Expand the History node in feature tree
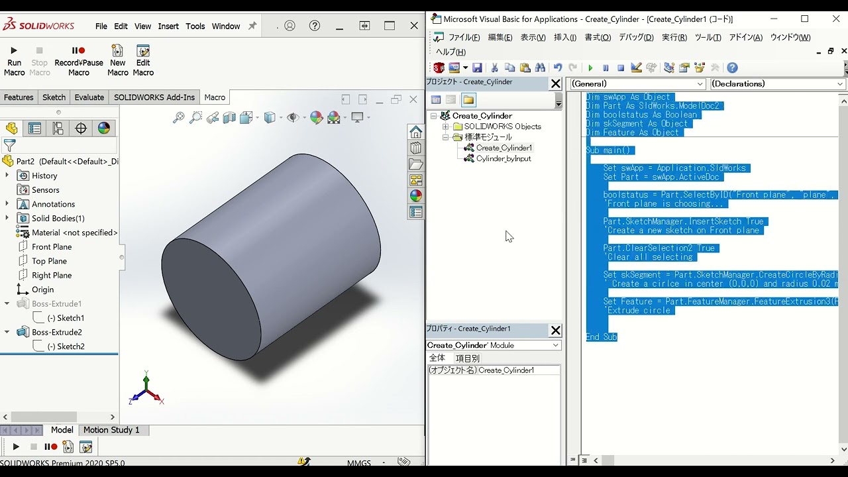Image resolution: width=848 pixels, height=477 pixels. coord(7,176)
